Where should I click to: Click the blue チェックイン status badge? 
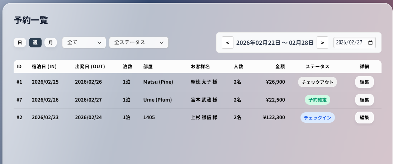click(317, 117)
